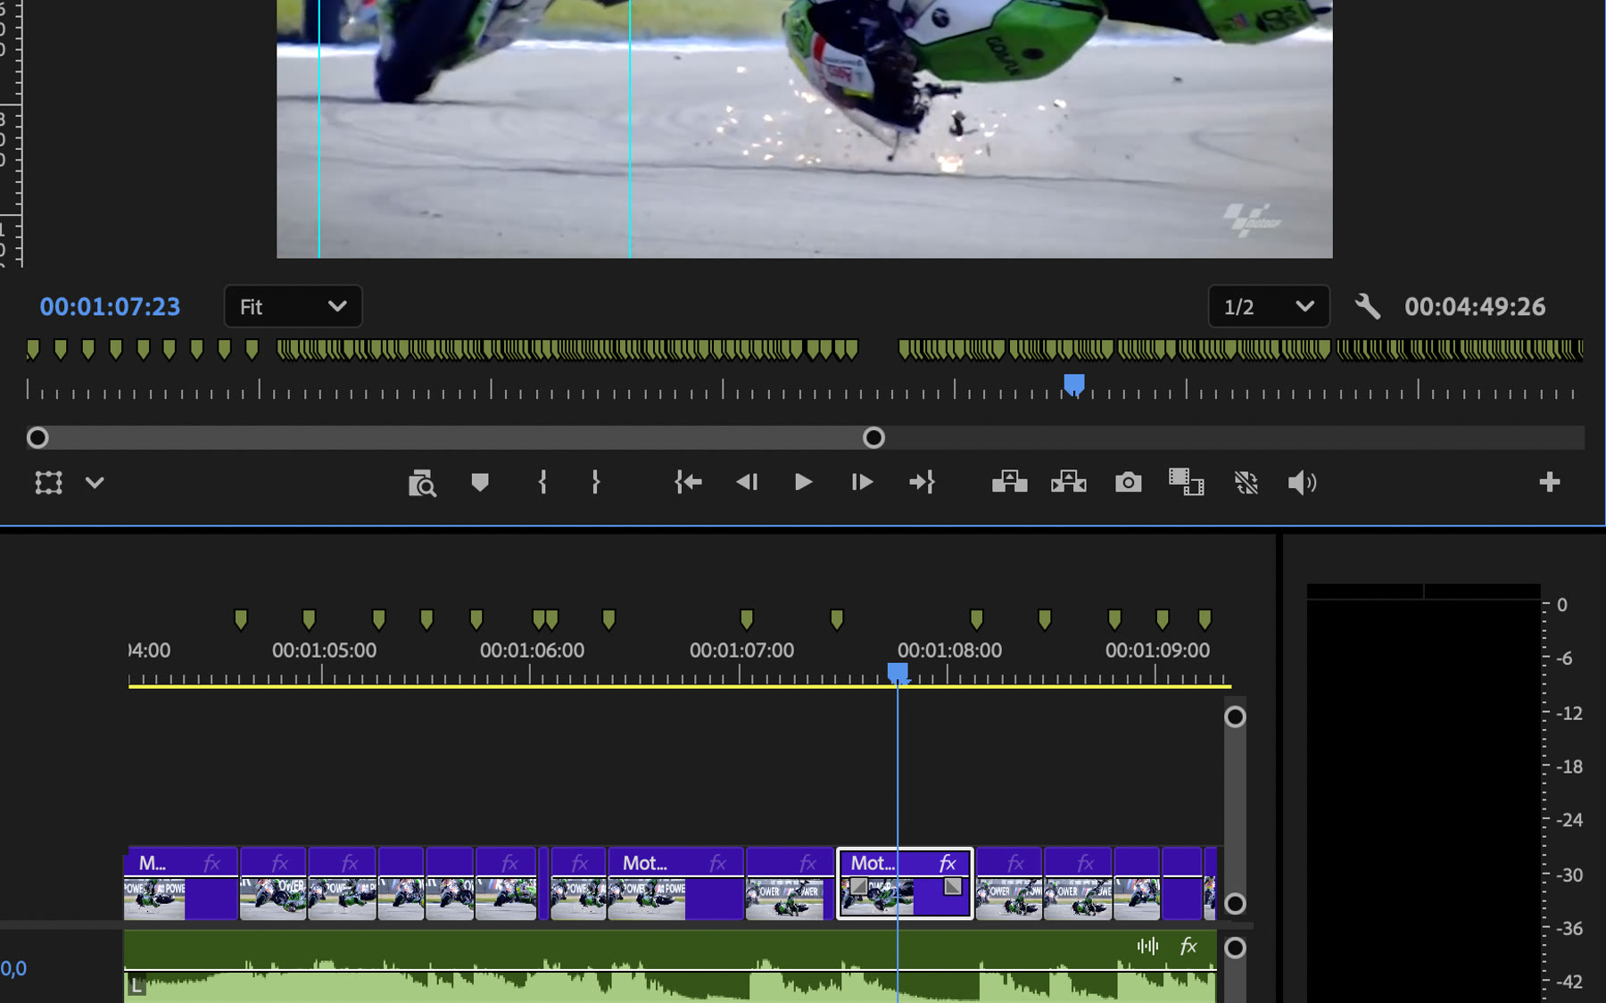Open the Fit zoom level dropdown
This screenshot has height=1003, width=1606.
293,307
